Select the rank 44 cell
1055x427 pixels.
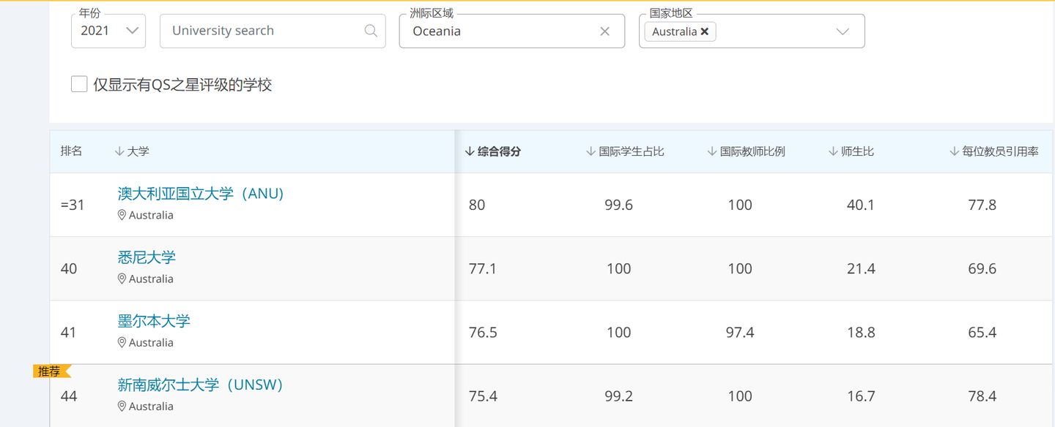pos(69,396)
